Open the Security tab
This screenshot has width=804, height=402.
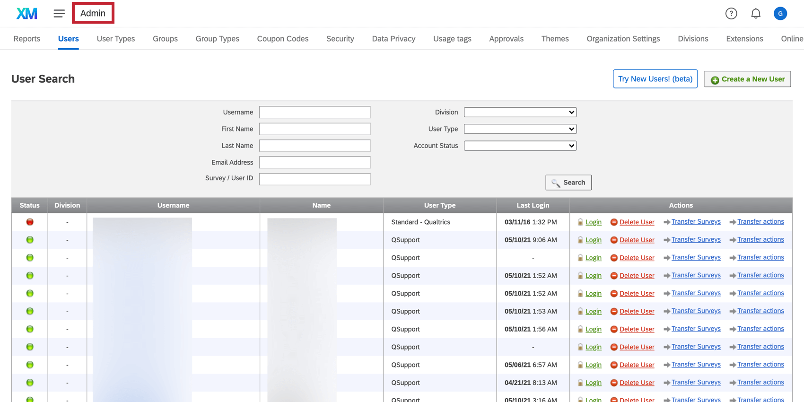coord(340,39)
